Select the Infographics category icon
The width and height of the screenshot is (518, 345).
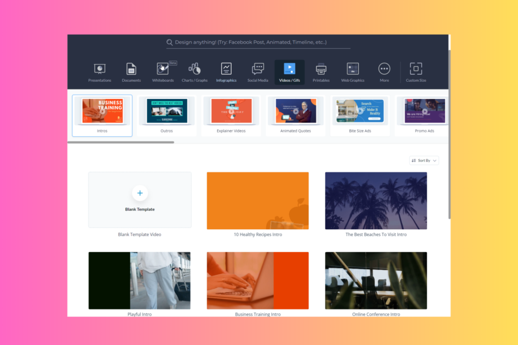(x=226, y=68)
